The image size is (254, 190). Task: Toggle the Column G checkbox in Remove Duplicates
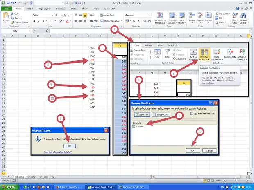134,127
